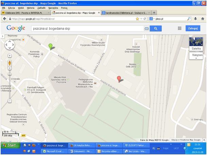Open Dokument1 Microsoft Word taskbar window
Viewport: 207px width, 155px height.
coord(82,151)
